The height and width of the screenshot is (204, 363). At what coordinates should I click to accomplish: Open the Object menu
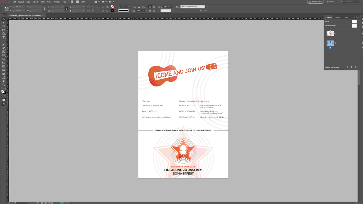35,2
